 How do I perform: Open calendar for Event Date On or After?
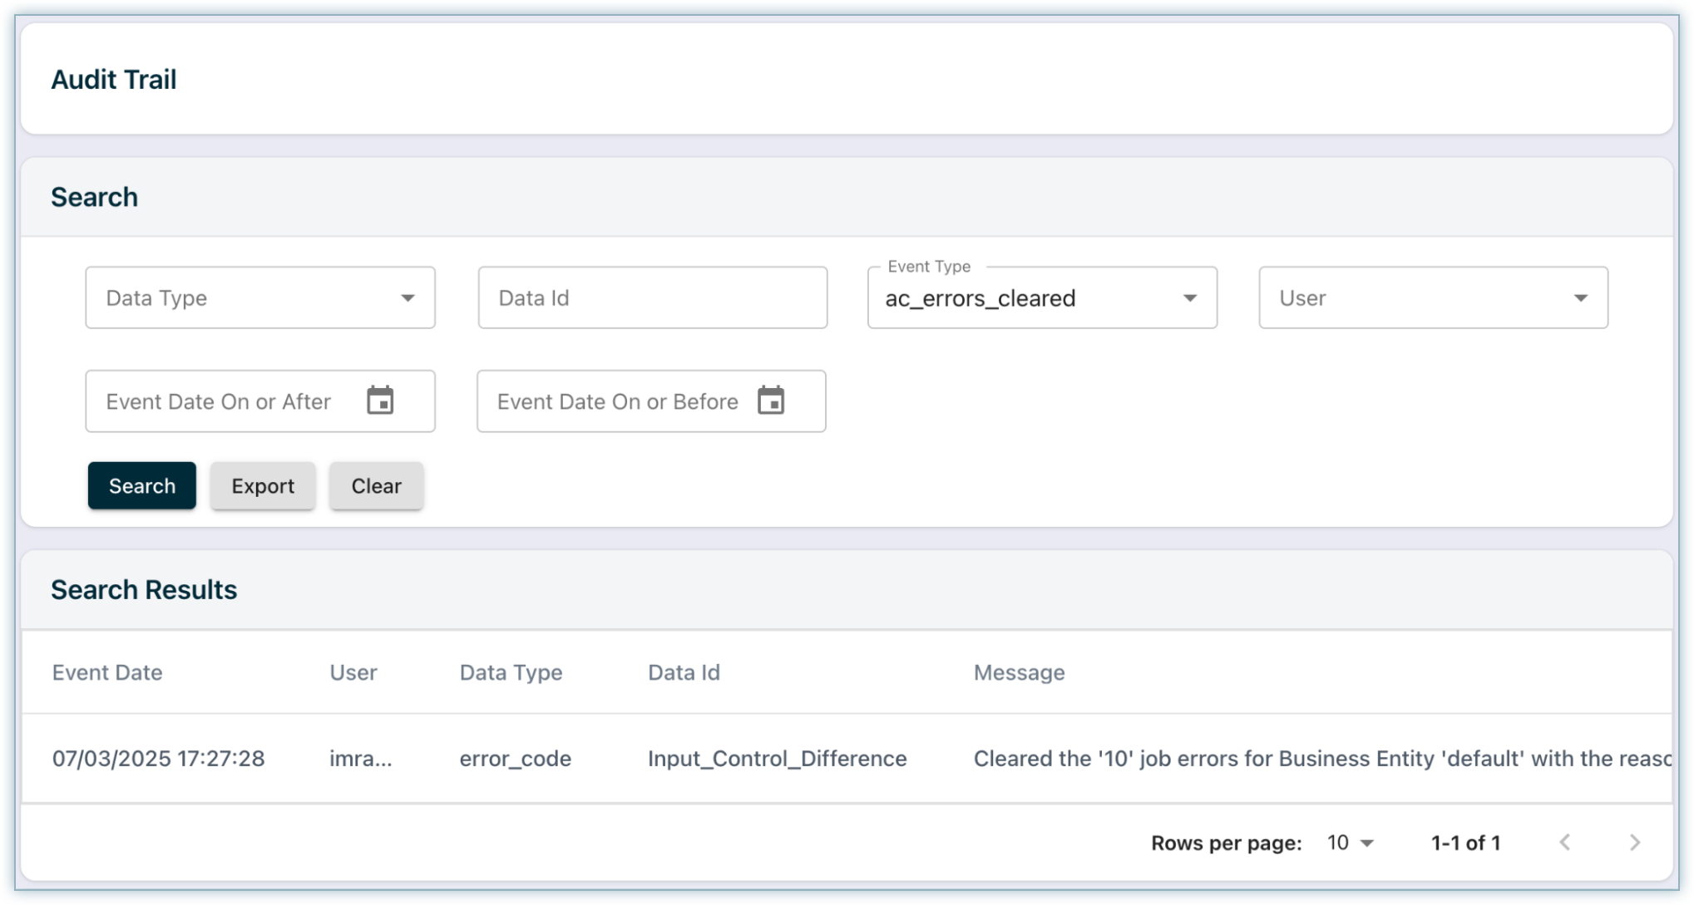380,401
